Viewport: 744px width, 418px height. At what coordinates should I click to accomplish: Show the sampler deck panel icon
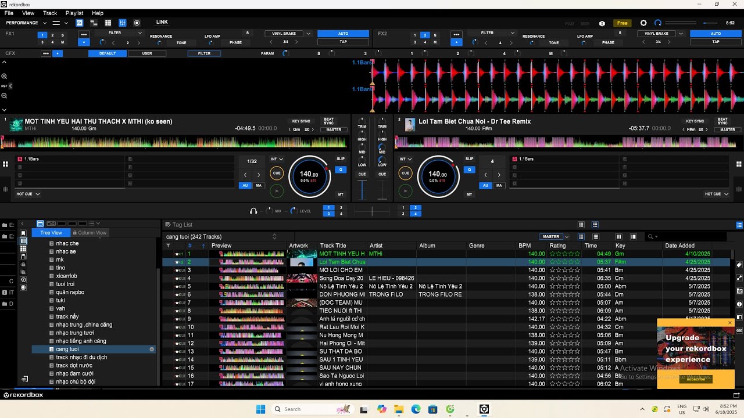point(94,23)
